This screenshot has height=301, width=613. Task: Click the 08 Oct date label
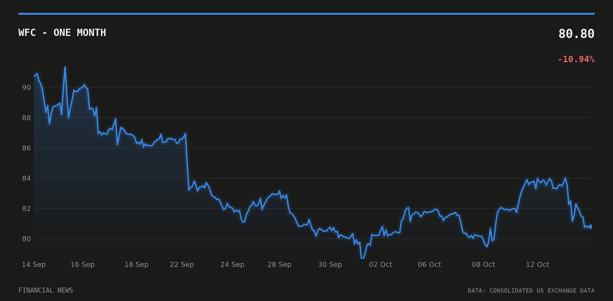[483, 264]
